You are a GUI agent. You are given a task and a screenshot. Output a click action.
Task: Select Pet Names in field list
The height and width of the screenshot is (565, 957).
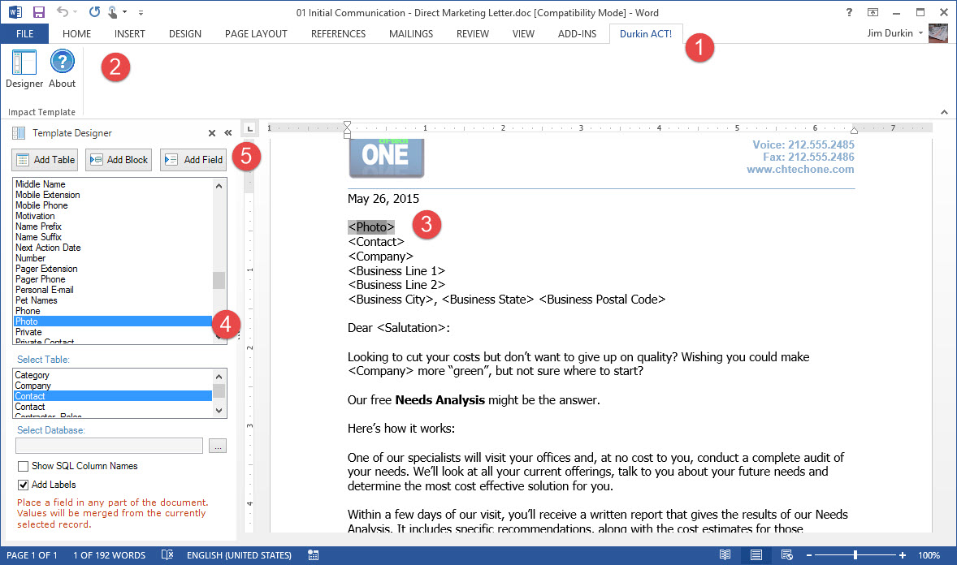37,300
